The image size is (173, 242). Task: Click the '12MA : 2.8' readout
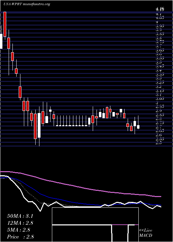pyautogui.click(x=20, y=223)
